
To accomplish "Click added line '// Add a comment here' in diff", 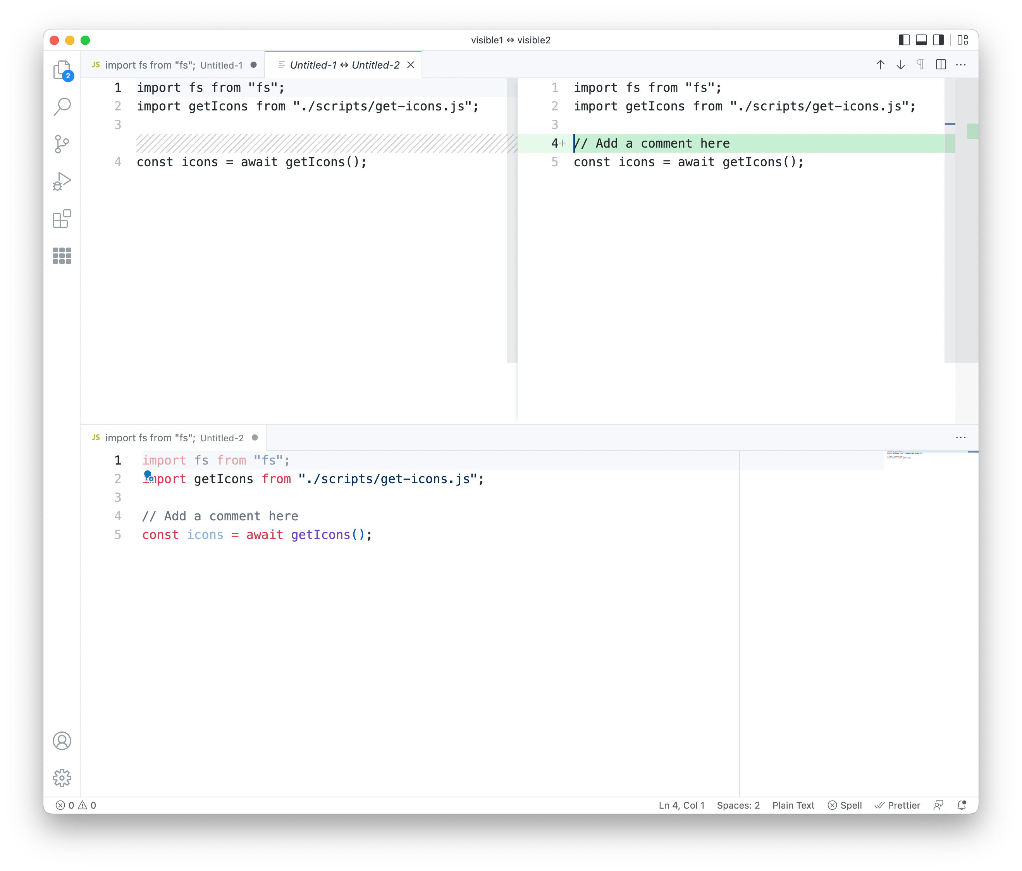I will tap(652, 143).
